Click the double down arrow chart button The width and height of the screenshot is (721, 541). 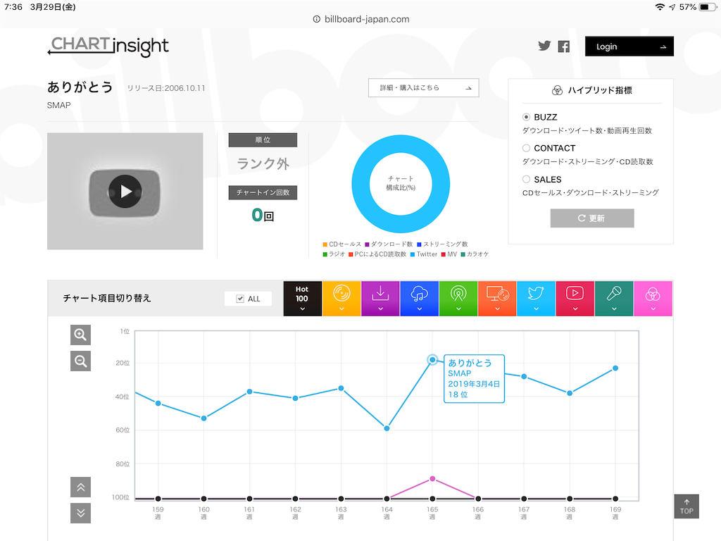(80, 514)
